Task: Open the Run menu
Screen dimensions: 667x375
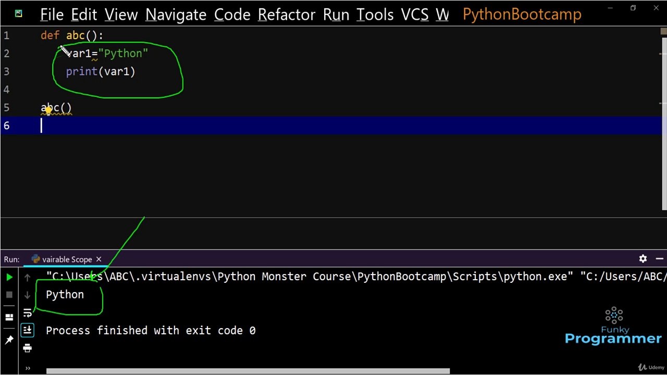Action: (336, 15)
